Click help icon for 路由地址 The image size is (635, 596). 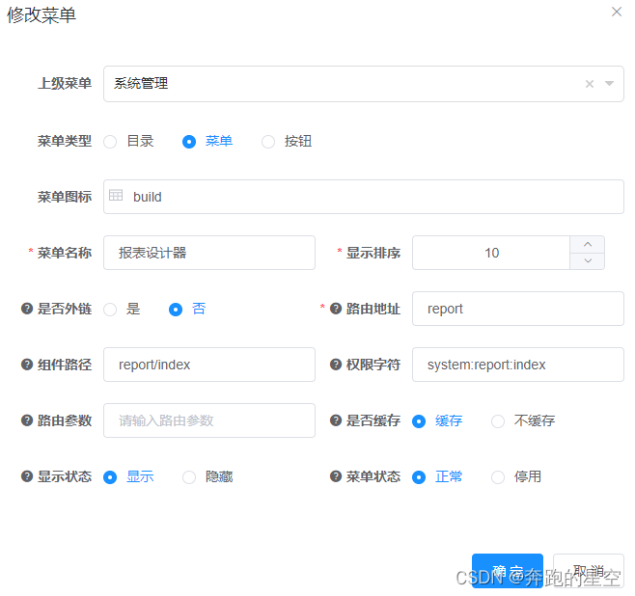[336, 309]
